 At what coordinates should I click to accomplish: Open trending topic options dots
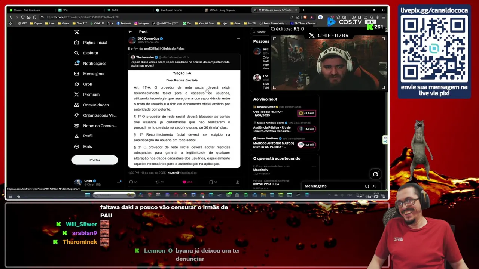[x=314, y=167]
